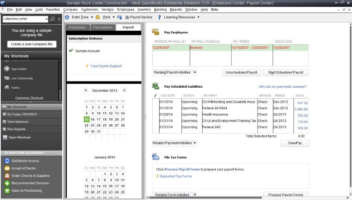The width and height of the screenshot is (352, 200).
Task: Check the Federal 941/944 liability row checkbox
Action: (x=156, y=108)
